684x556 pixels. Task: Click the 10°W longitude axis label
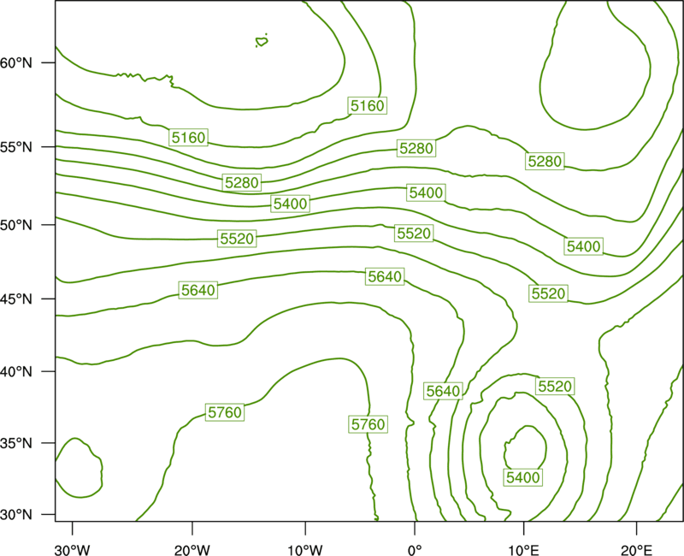305,550
